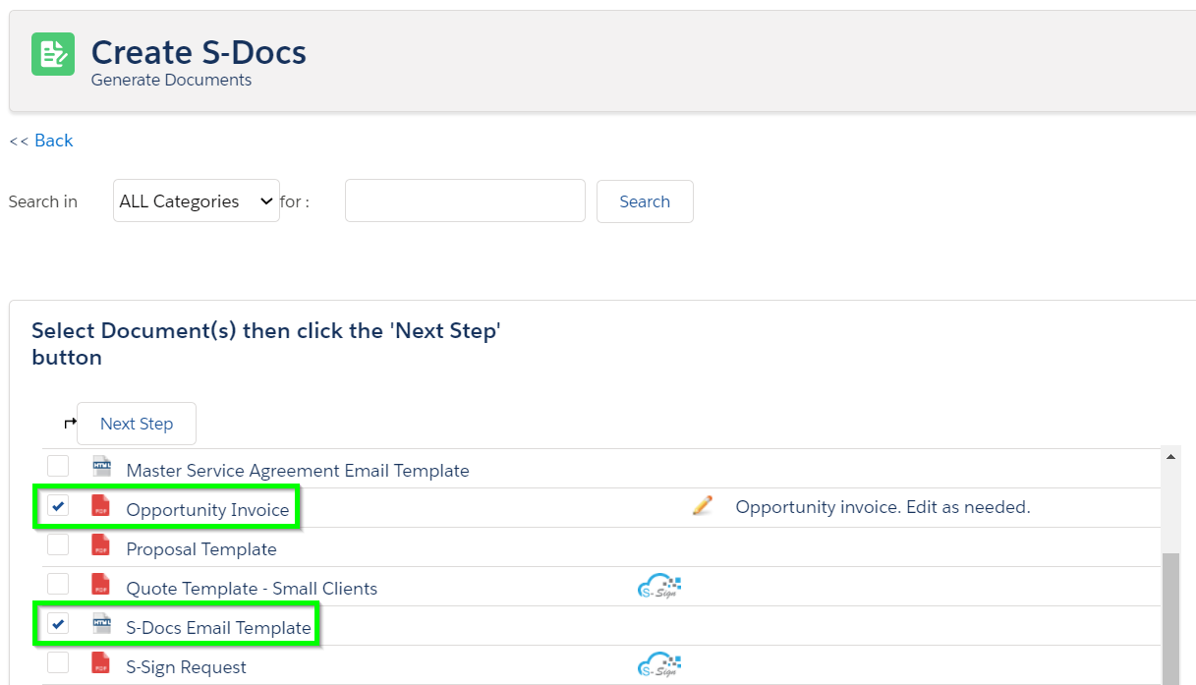Go back using the << Back link
This screenshot has width=1196, height=685.
click(41, 141)
